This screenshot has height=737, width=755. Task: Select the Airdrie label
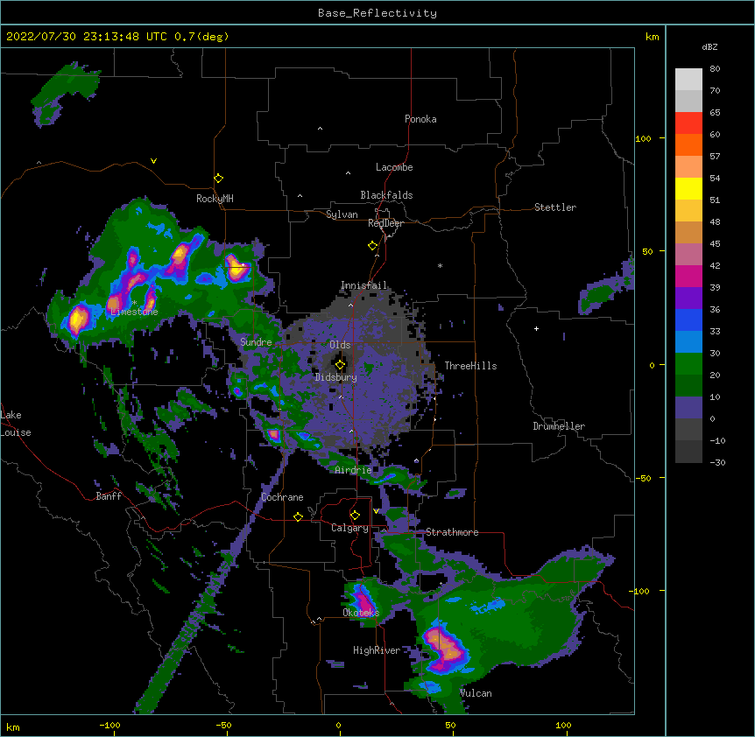coord(354,470)
